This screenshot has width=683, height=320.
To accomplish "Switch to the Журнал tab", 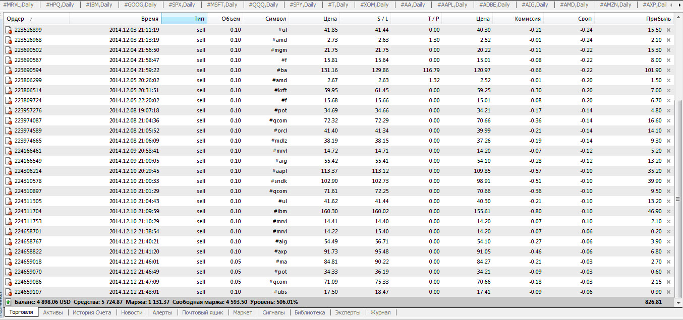I will pos(380,312).
